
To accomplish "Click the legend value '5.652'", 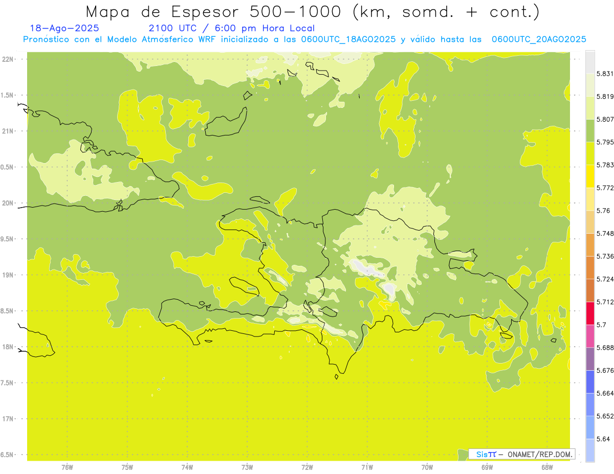I will coord(605,416).
